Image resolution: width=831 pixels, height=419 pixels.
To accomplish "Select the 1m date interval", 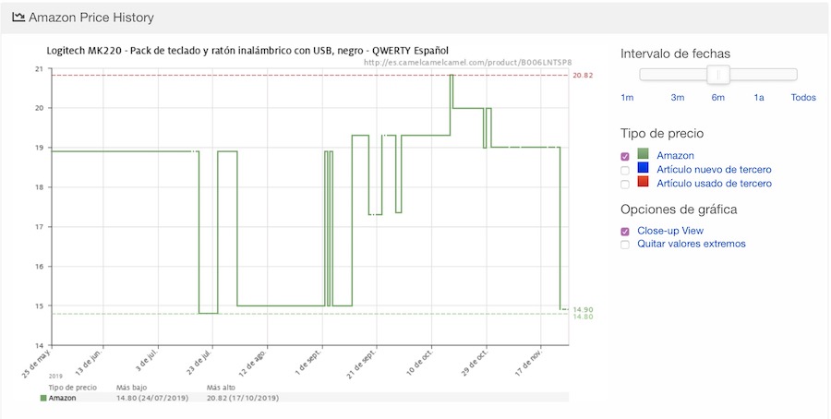I will click(627, 98).
